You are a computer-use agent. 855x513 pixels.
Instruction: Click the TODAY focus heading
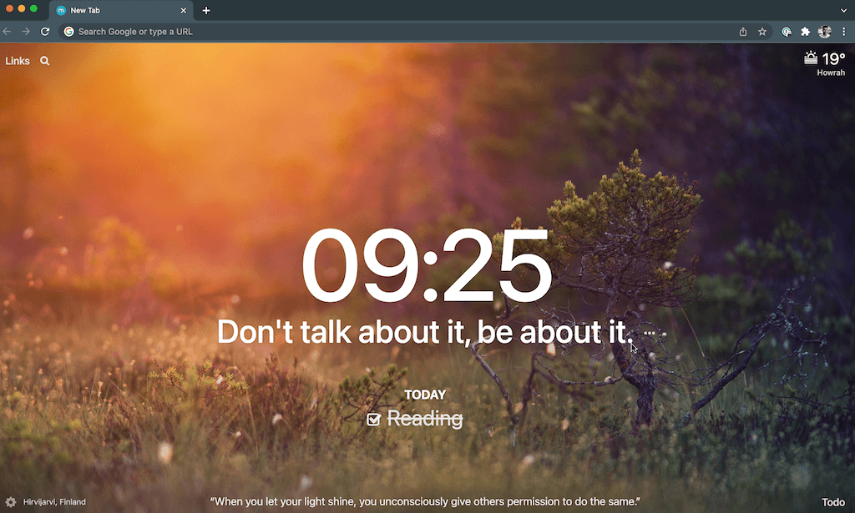(425, 395)
